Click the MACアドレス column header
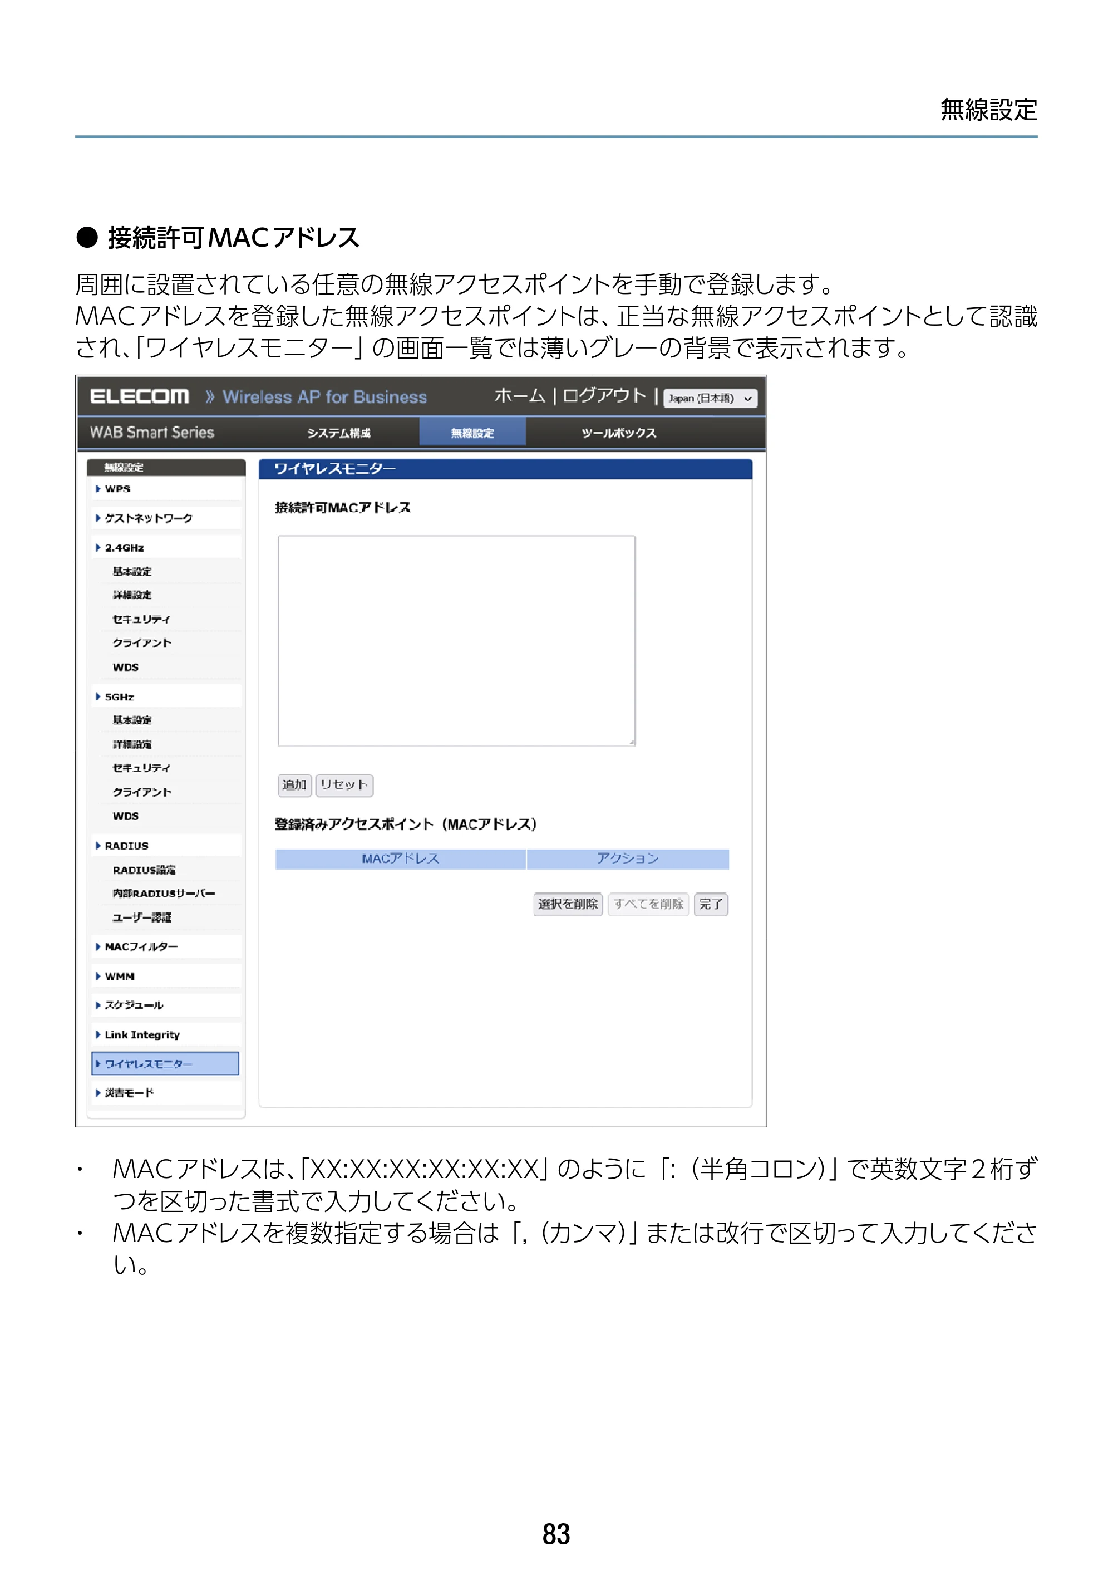Screen dimensions: 1113x1580 pos(400,858)
